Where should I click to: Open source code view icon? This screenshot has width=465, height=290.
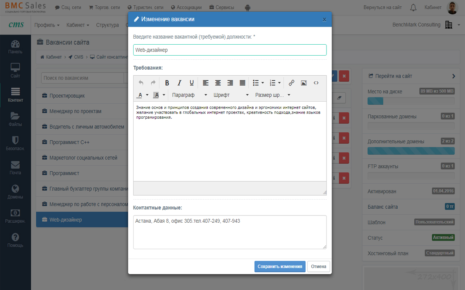pos(316,83)
